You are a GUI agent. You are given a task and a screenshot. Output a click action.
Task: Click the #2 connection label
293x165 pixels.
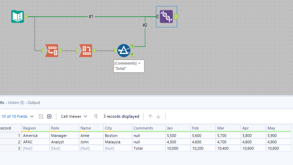click(x=145, y=25)
